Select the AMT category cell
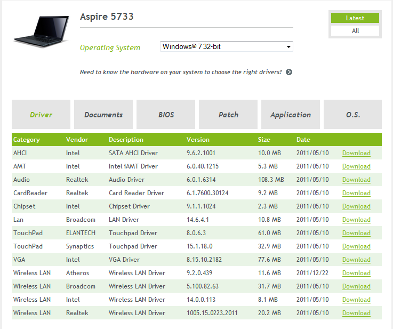 (20, 166)
